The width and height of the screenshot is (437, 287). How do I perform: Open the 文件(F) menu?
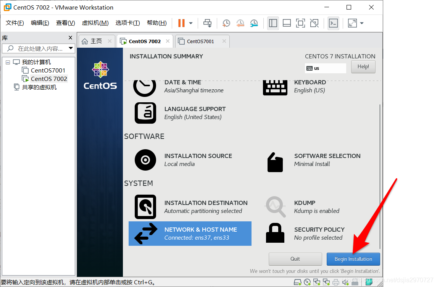(x=15, y=23)
